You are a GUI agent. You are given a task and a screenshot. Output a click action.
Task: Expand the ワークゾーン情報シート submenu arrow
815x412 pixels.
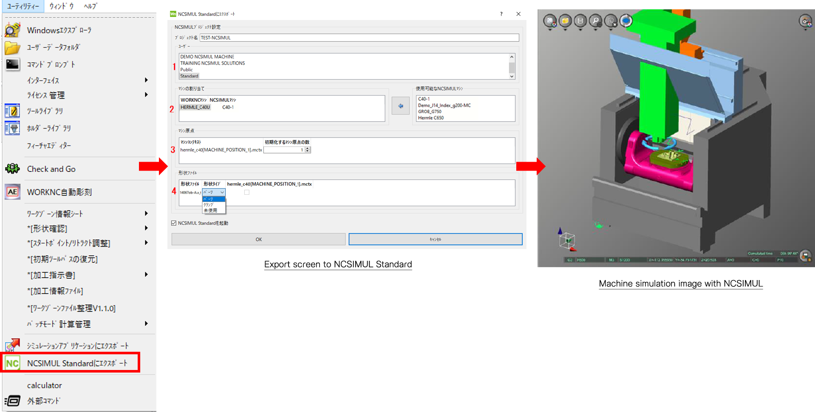146,213
